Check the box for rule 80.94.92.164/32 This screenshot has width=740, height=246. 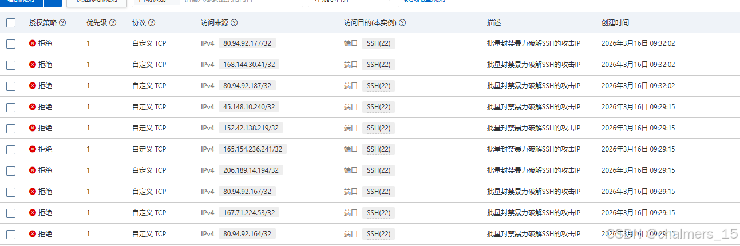coord(11,235)
